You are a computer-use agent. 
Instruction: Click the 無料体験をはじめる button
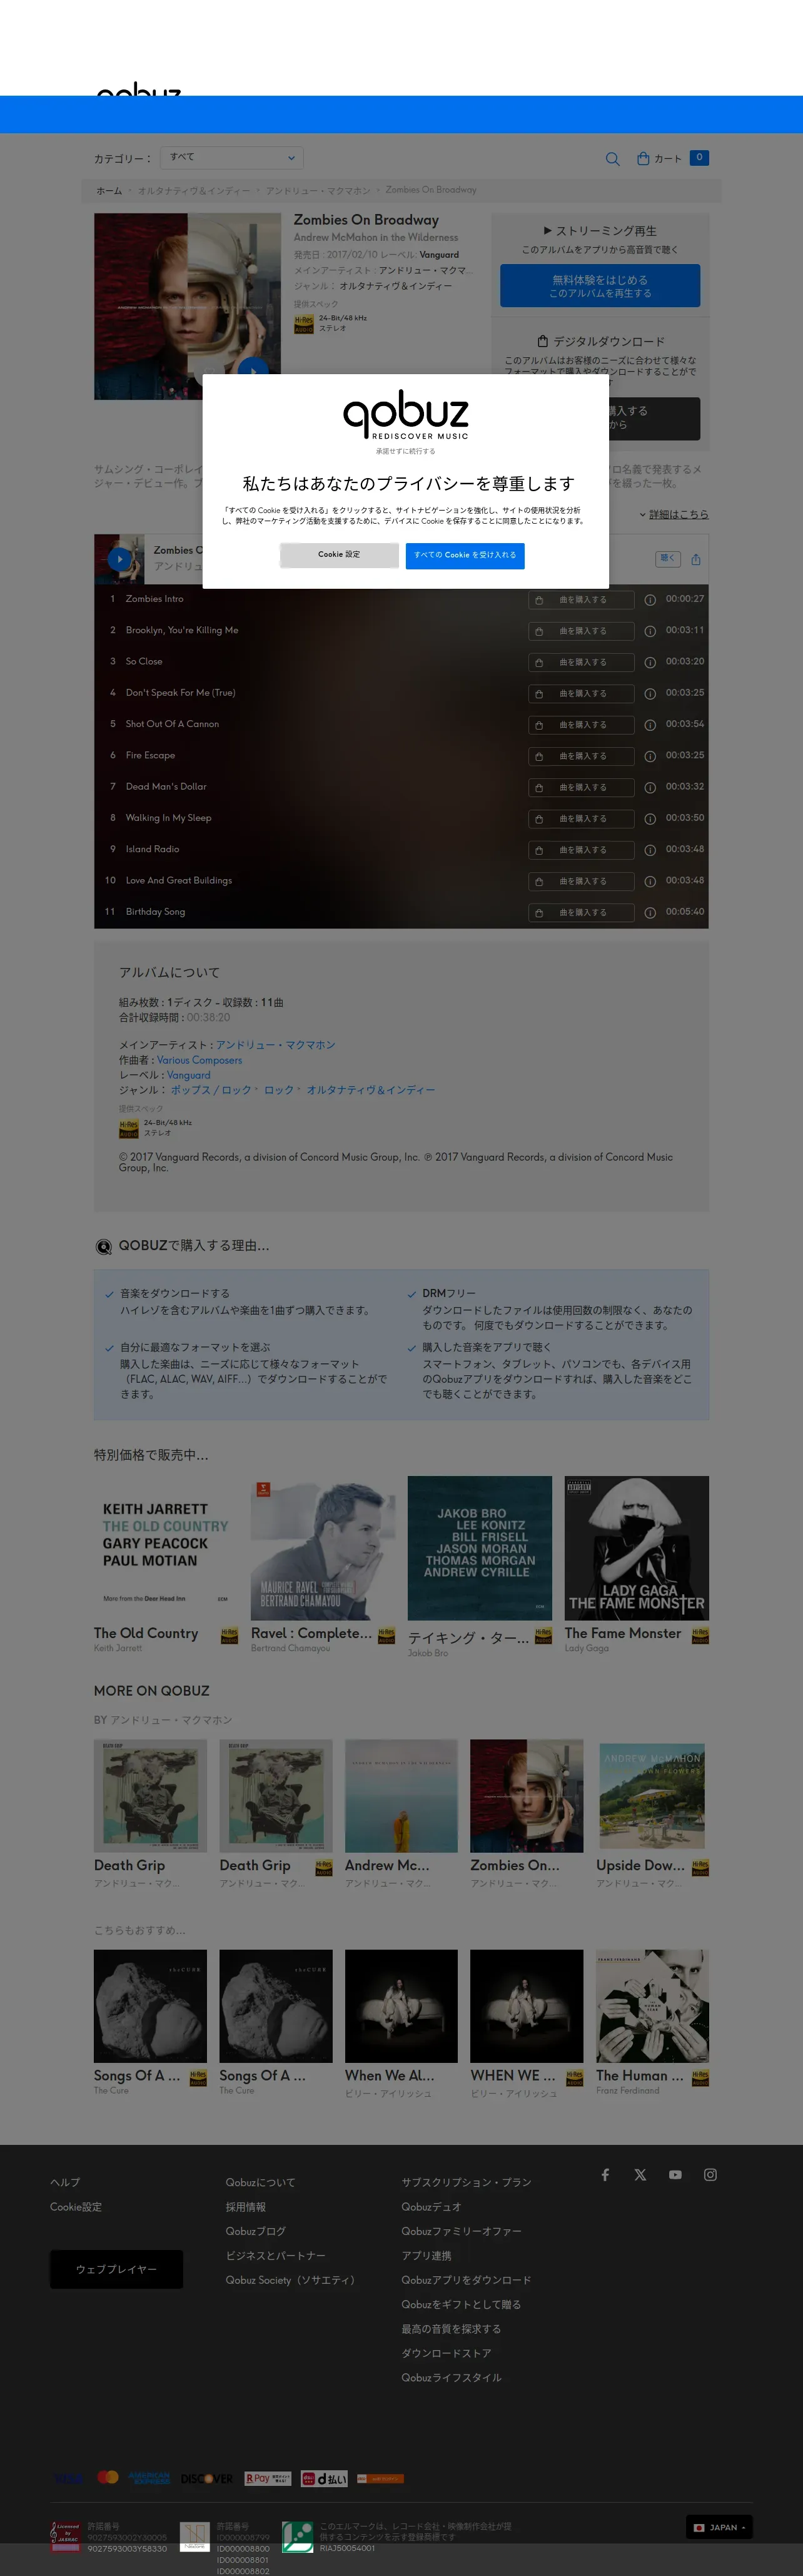click(600, 286)
